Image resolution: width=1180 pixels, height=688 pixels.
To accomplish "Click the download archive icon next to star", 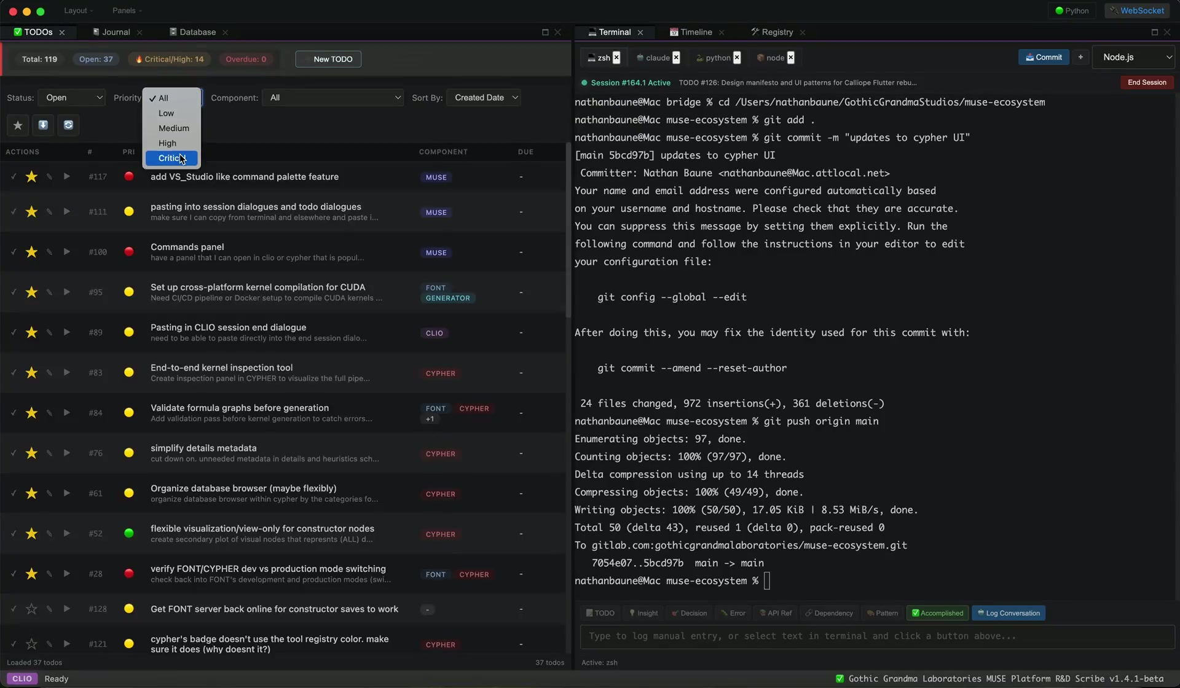I will [43, 125].
